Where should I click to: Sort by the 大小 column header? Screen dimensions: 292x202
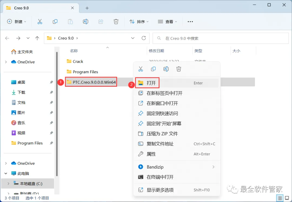tap(236, 51)
